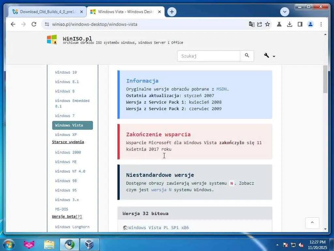Viewport: 334px width, 251px height.
Task: Open Windows 3.x page
Action: coord(67,200)
